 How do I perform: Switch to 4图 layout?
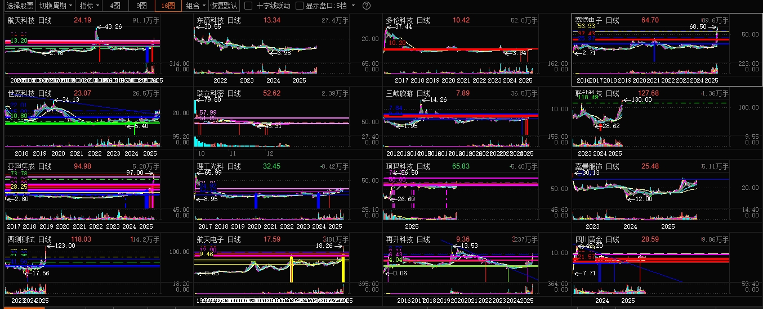pos(115,6)
